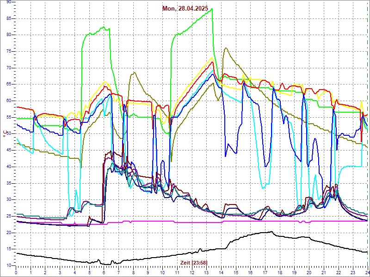The image size is (370, 277).
Task: Click the hour 0 tick label
Action: coord(16,272)
